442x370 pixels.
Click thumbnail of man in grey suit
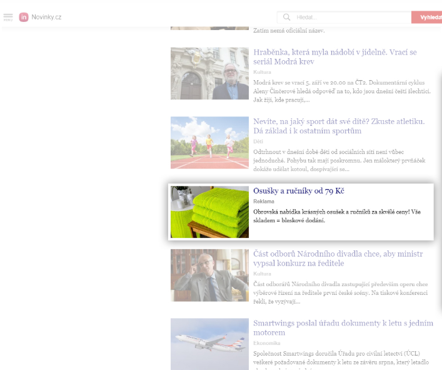[x=209, y=275]
